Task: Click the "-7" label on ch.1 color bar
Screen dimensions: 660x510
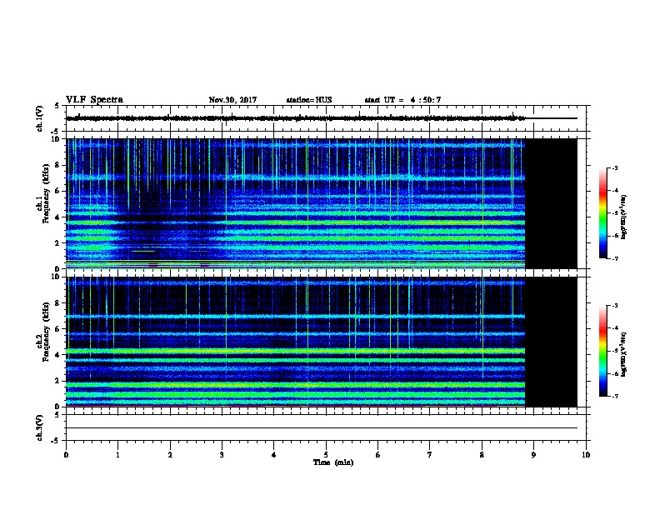Action: tap(614, 258)
